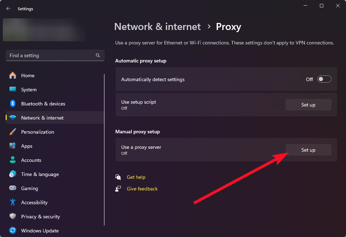This screenshot has width=346, height=237.
Task: Open the Apps icon
Action: (x=13, y=146)
